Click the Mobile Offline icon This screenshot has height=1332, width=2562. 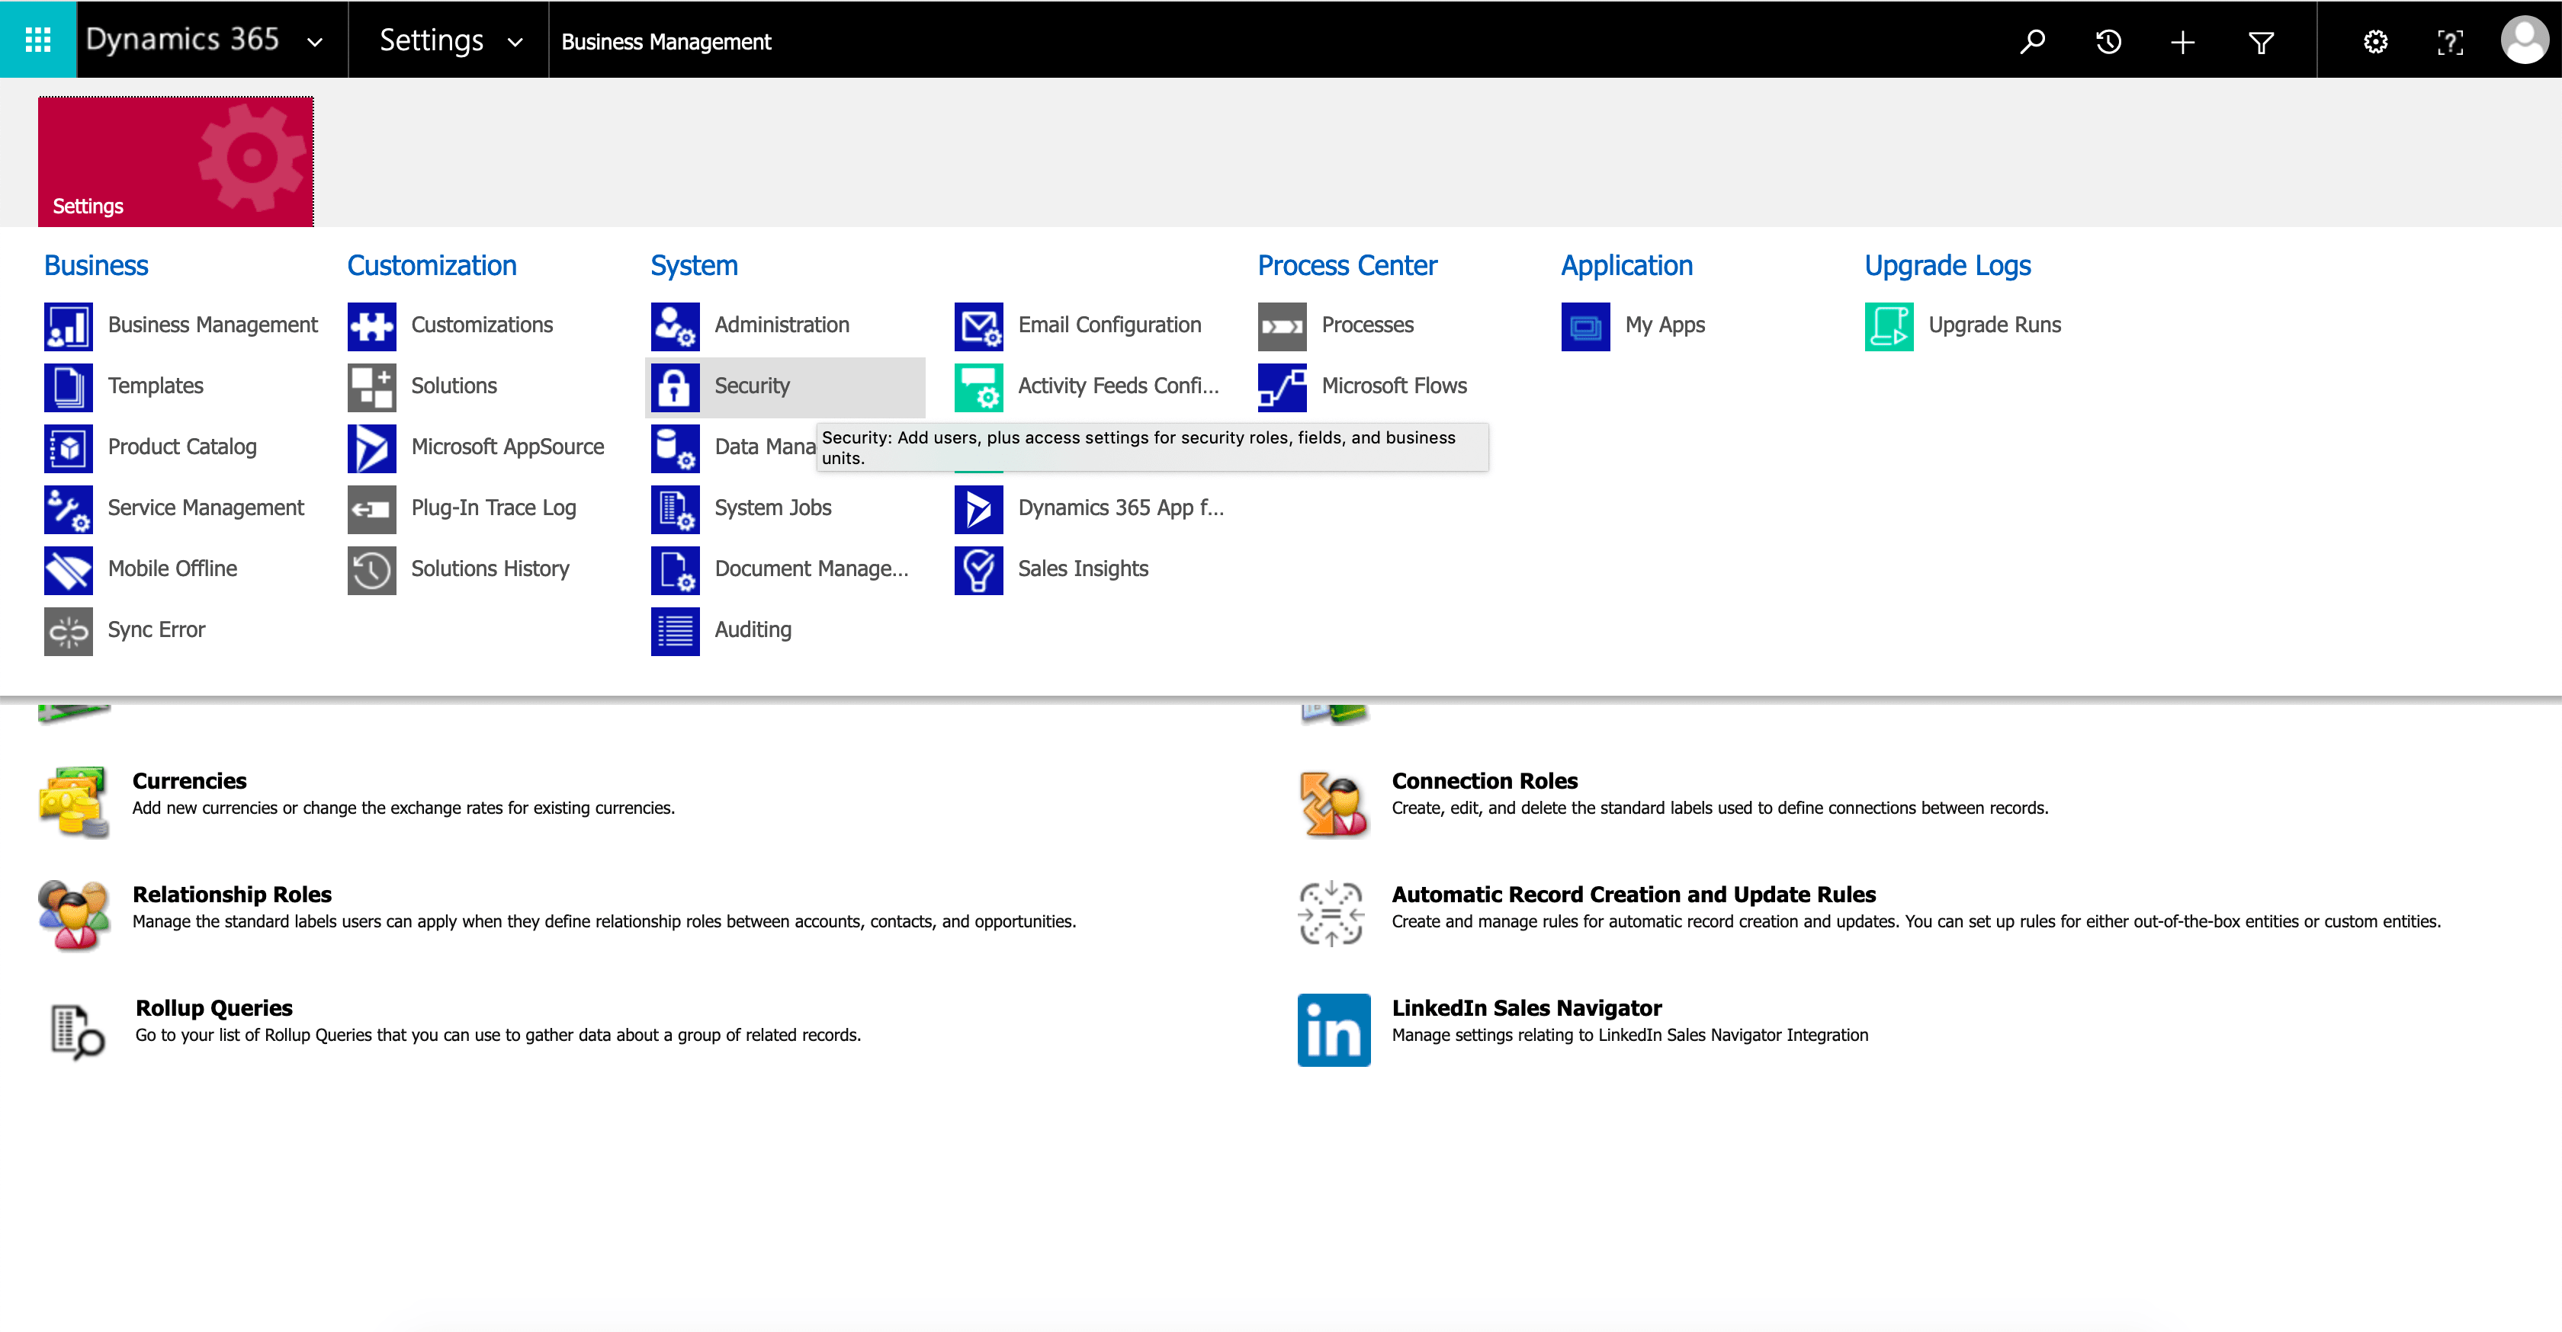tap(69, 571)
